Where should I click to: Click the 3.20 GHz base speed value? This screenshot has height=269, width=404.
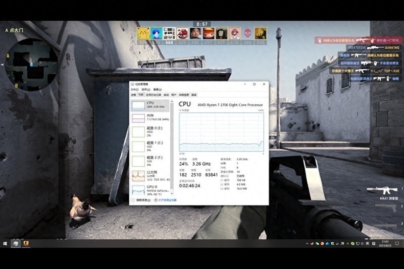click(242, 159)
